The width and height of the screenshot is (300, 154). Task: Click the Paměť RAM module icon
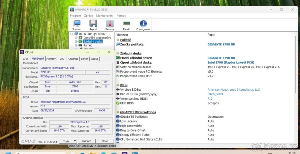[126, 24]
